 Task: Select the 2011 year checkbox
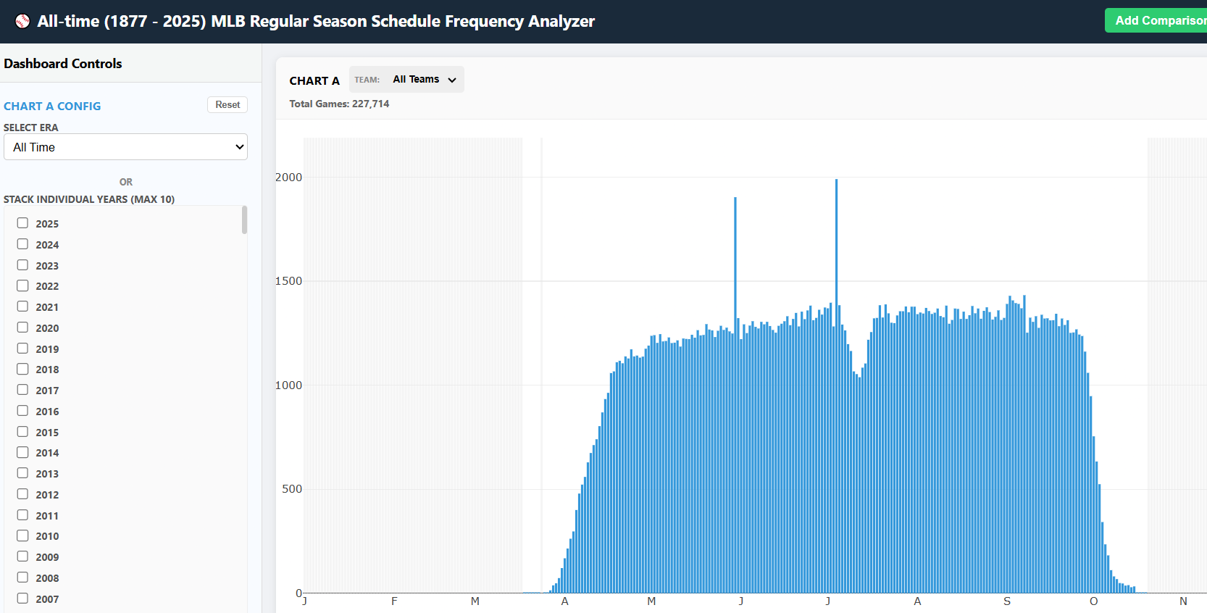[x=23, y=515]
